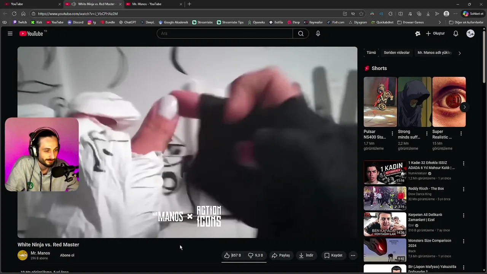Open the Browser Games bookmarks folder
Viewport: 487px width, 274px height.
click(411, 22)
